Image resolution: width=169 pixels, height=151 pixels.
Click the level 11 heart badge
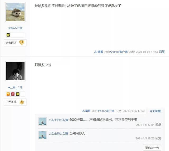tap(22, 43)
